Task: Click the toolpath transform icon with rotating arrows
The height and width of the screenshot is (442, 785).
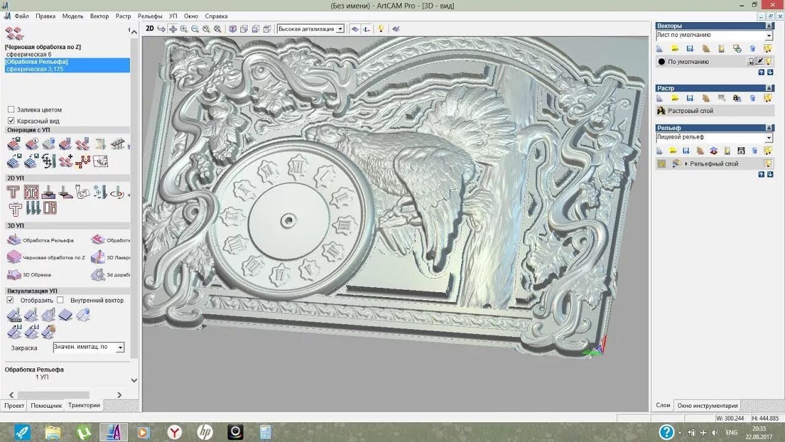Action: 48,161
